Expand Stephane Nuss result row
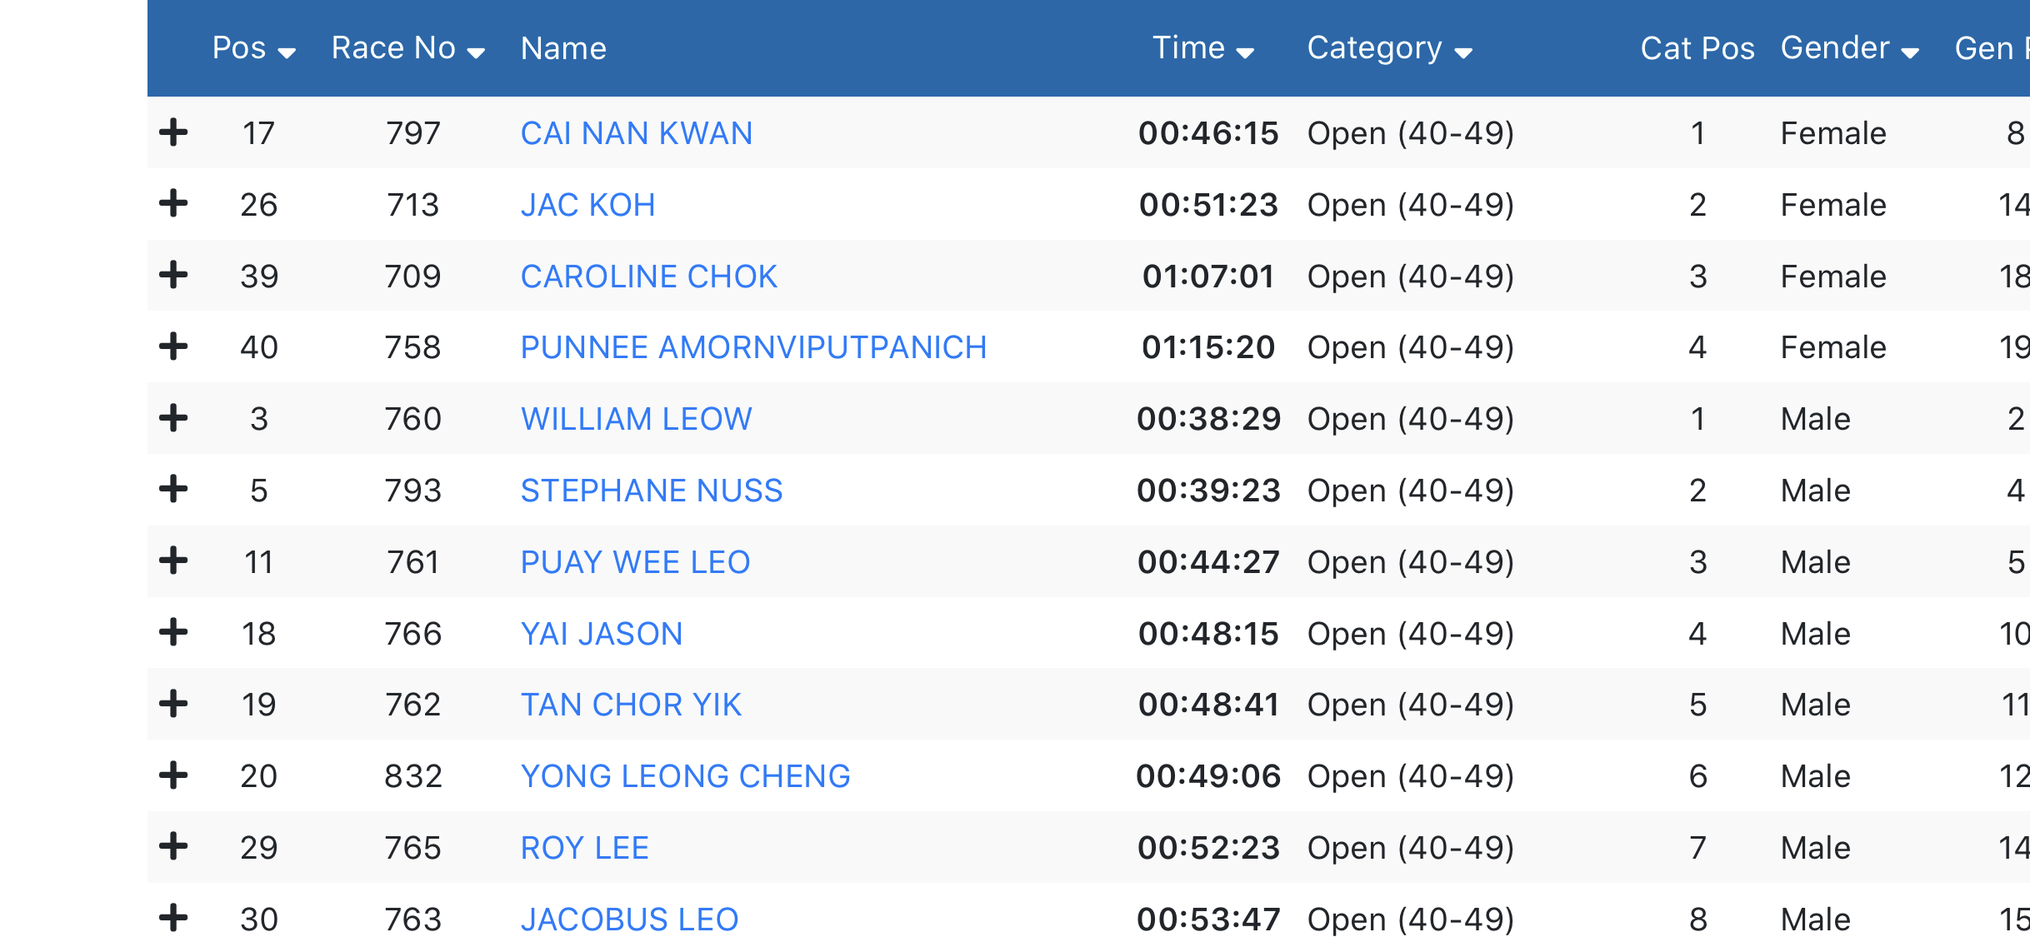2030x937 pixels. click(173, 489)
